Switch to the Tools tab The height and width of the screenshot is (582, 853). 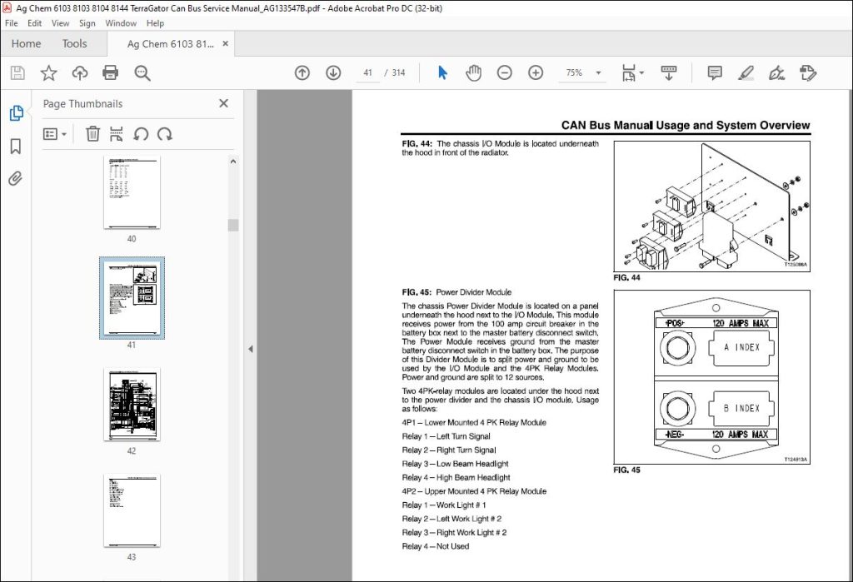(x=74, y=44)
